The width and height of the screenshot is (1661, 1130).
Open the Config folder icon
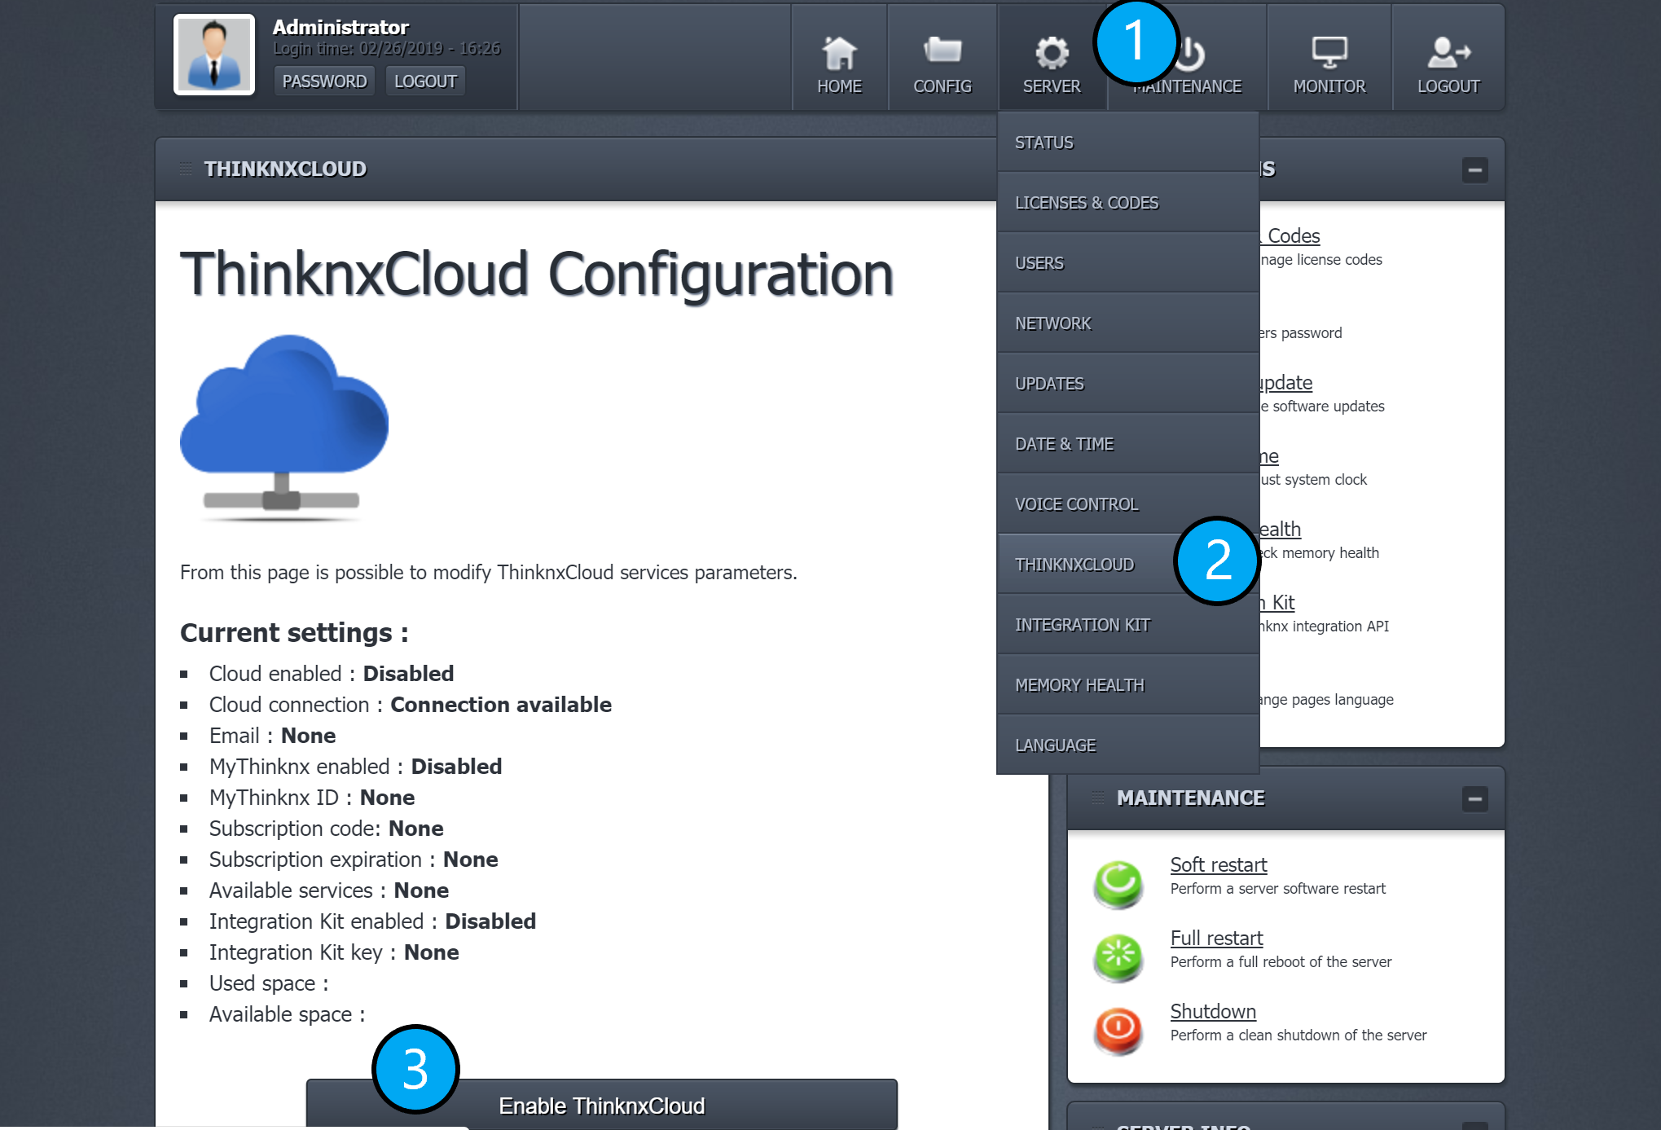[942, 52]
